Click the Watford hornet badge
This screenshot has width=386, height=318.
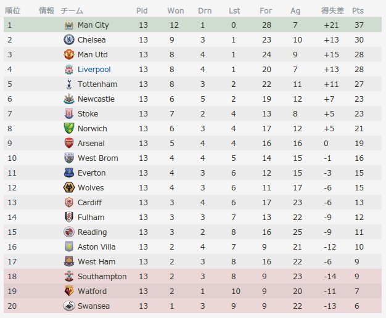(x=69, y=291)
